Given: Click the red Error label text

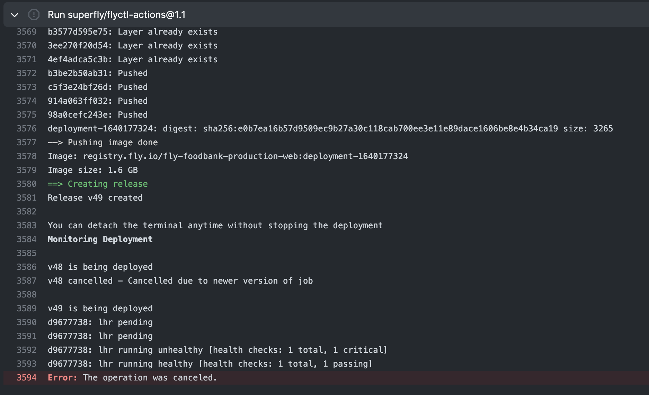Looking at the screenshot, I should (62, 378).
